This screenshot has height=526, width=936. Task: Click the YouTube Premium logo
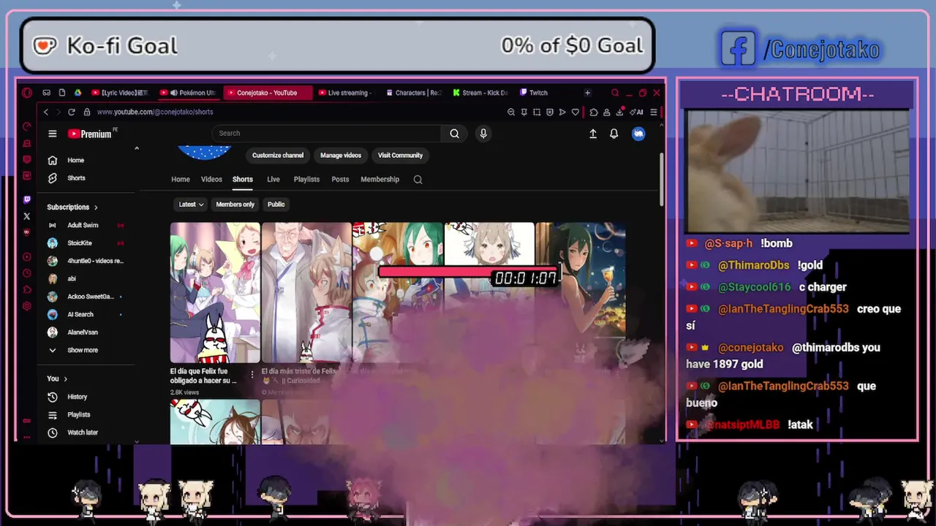click(x=89, y=134)
